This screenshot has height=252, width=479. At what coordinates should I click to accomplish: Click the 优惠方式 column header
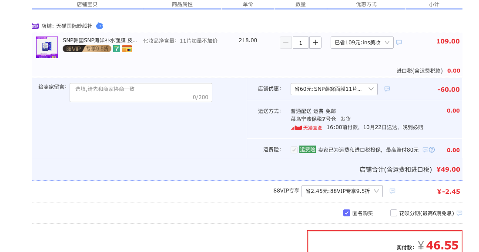[x=366, y=4]
